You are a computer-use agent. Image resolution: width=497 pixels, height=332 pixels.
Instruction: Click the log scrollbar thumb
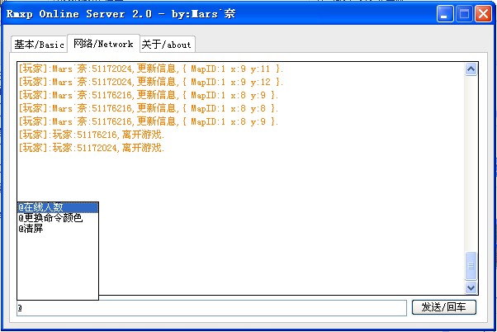[x=471, y=266]
